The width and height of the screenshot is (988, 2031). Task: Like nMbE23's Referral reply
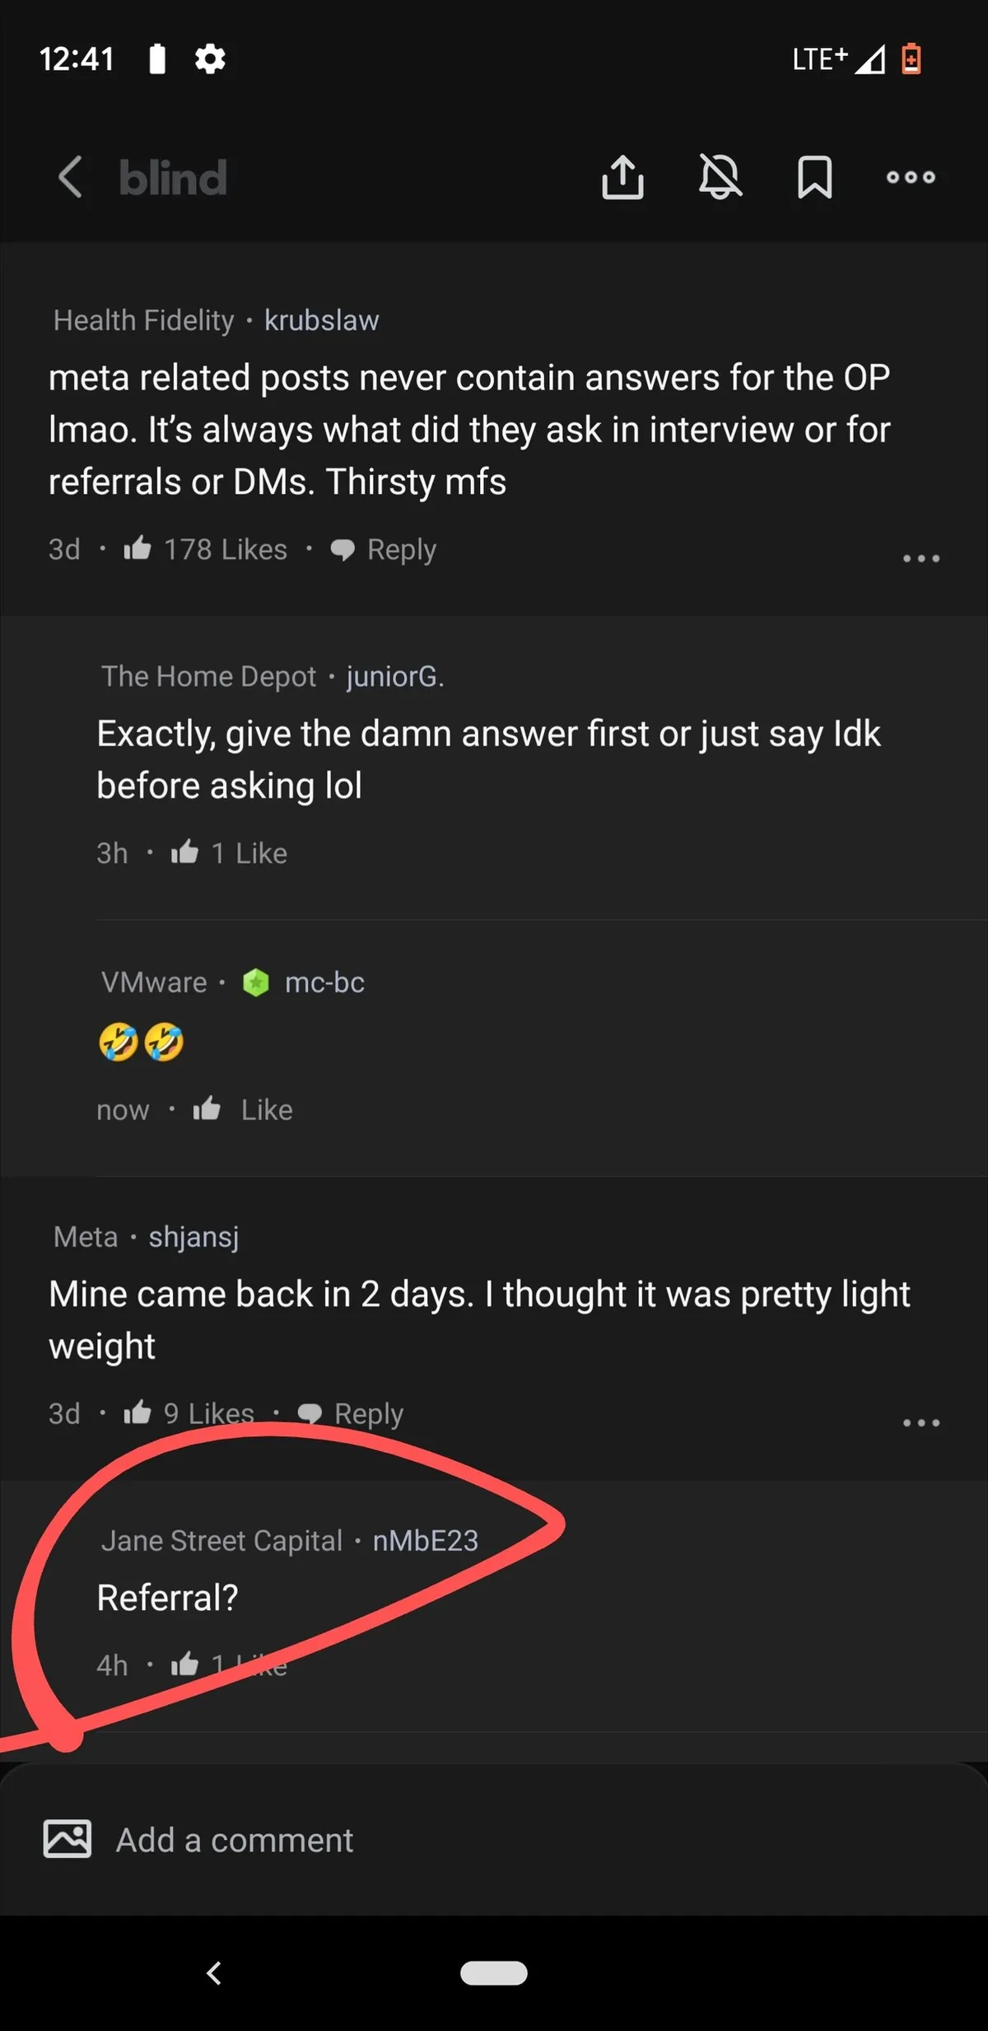185,1664
